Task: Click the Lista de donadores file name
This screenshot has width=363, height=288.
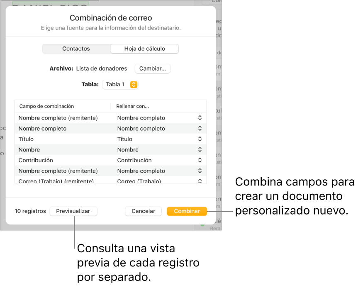Action: tap(102, 68)
